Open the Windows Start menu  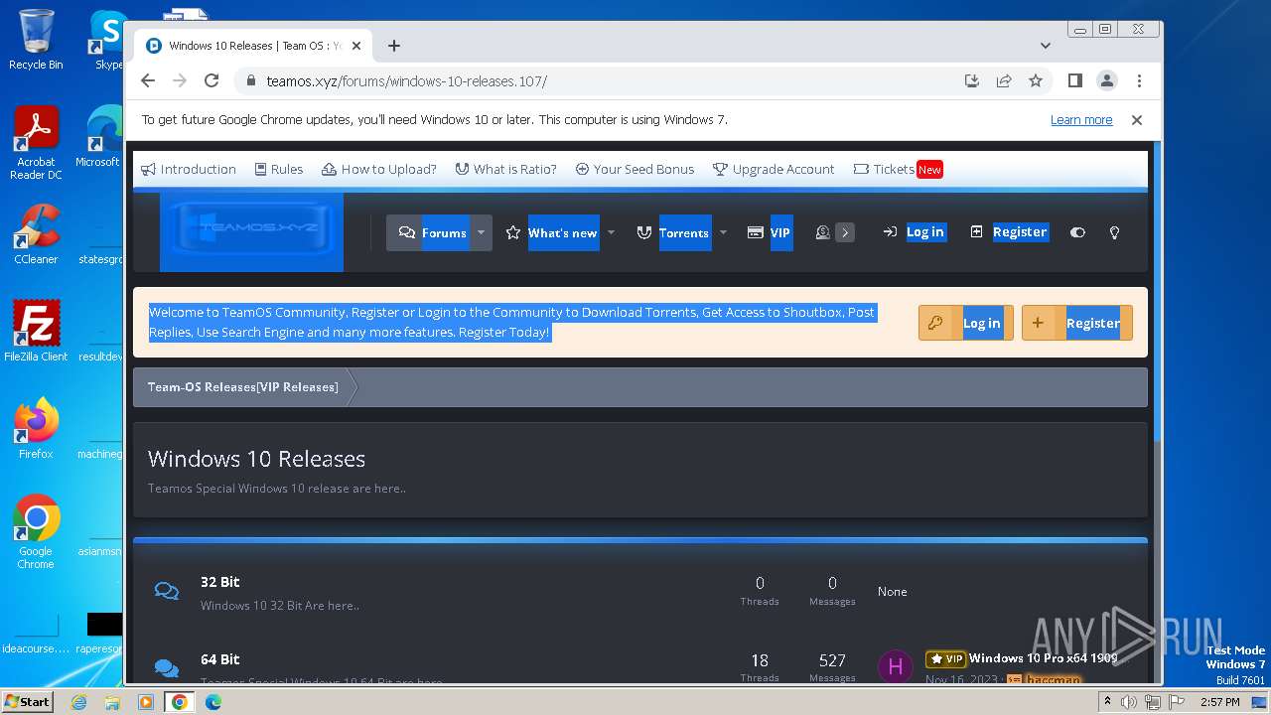click(27, 701)
